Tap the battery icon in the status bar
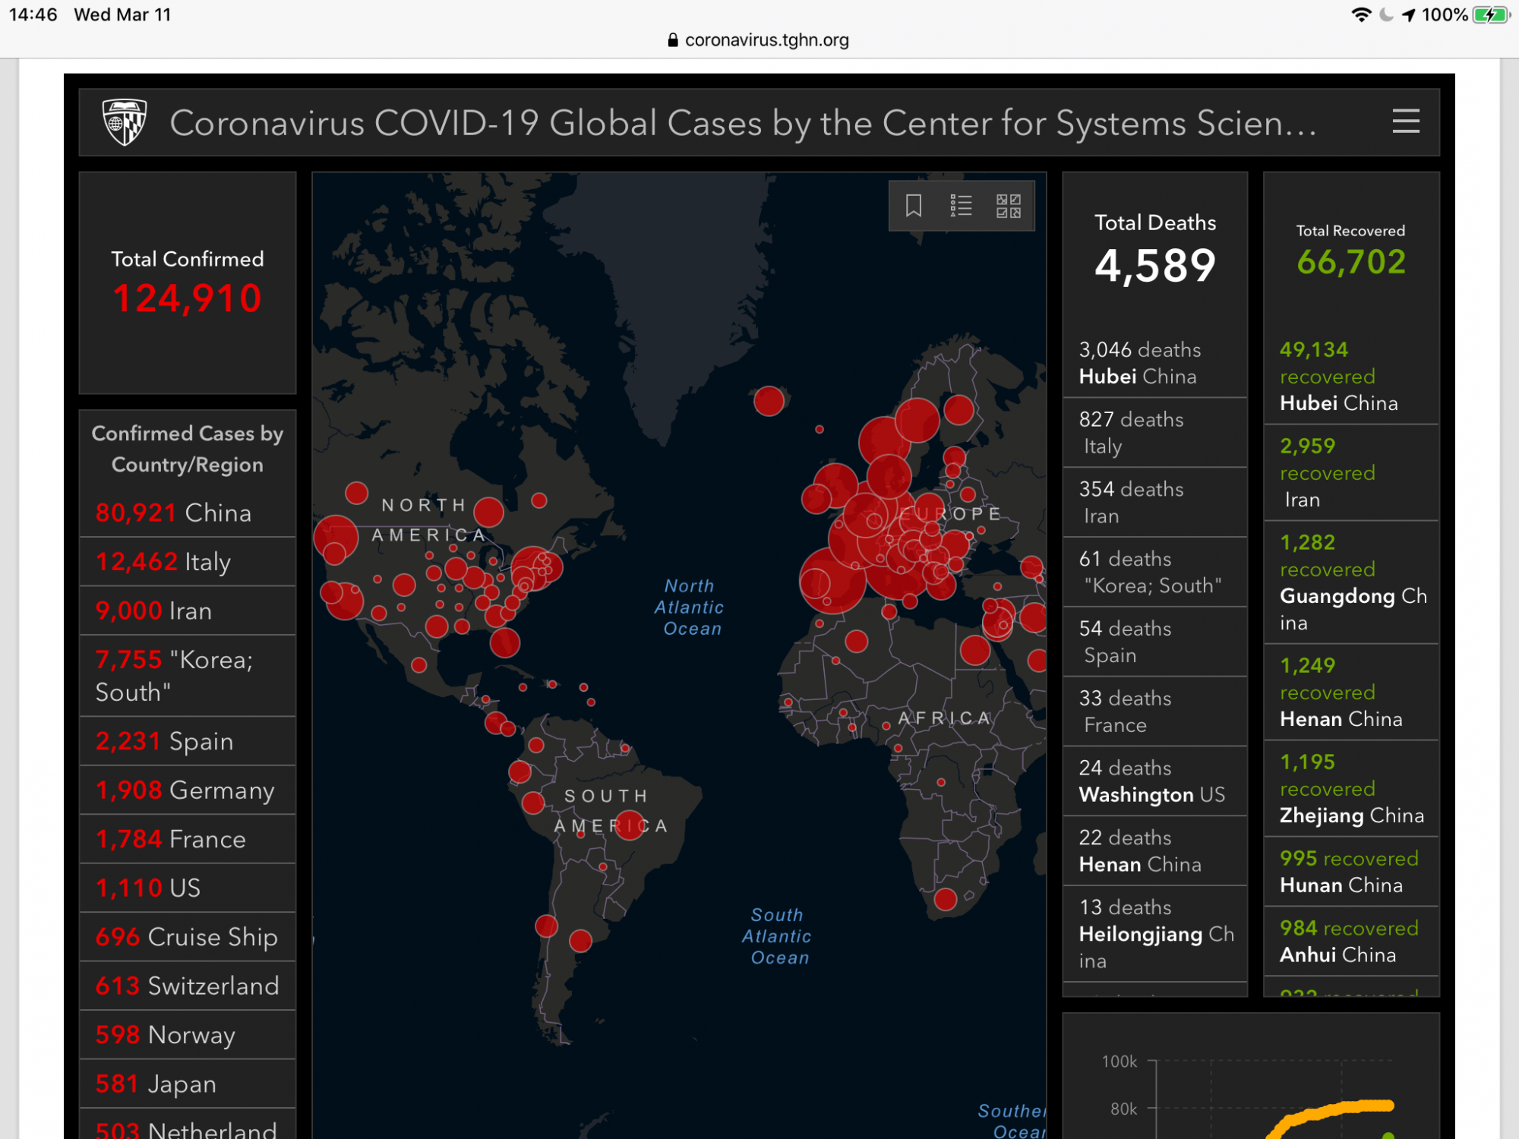1519x1139 pixels. (x=1490, y=15)
